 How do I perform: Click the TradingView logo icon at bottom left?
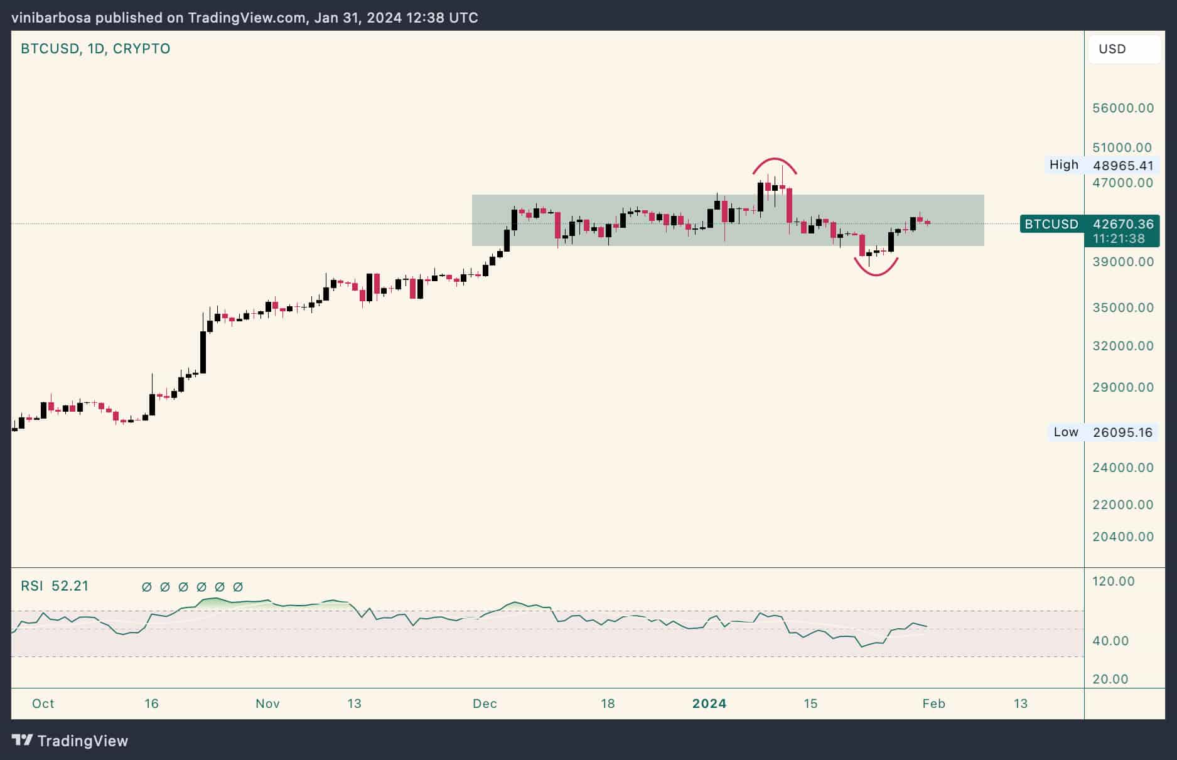tap(24, 741)
